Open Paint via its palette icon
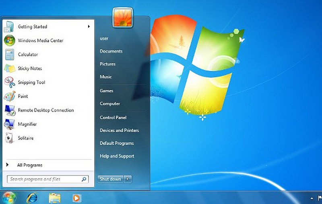The width and height of the screenshot is (322, 204). 9,96
